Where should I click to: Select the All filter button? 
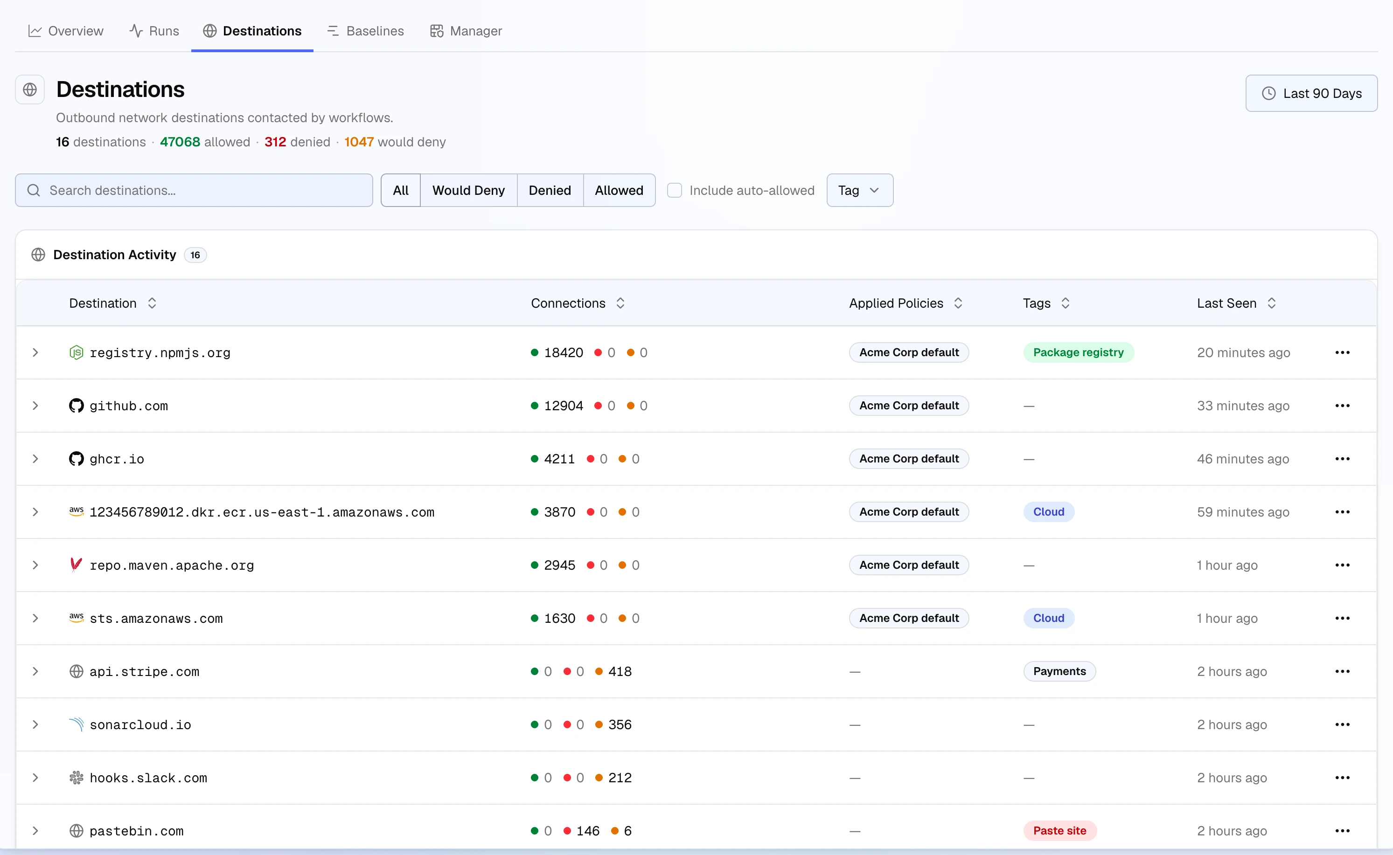[x=401, y=191]
